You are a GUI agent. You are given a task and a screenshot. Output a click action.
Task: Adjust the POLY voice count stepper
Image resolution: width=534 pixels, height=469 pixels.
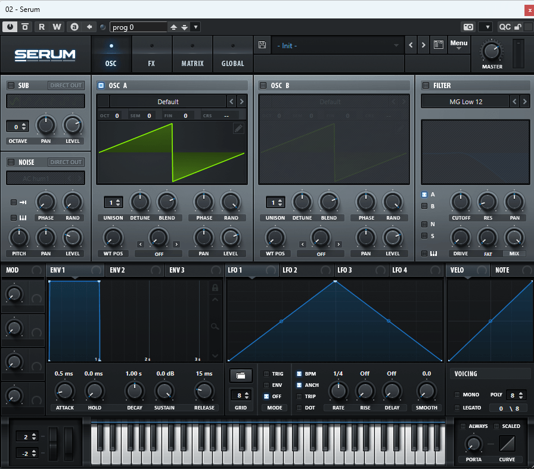pyautogui.click(x=521, y=395)
